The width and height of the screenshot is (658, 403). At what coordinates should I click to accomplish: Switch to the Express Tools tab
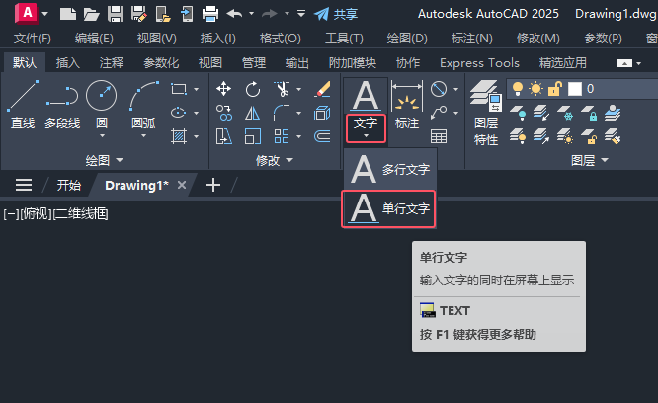pyautogui.click(x=479, y=63)
